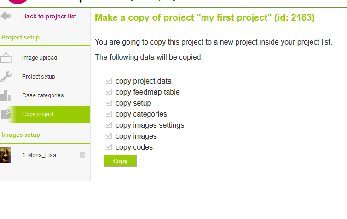Toggle the copy setup checkbox
The width and height of the screenshot is (347, 219).
[109, 103]
